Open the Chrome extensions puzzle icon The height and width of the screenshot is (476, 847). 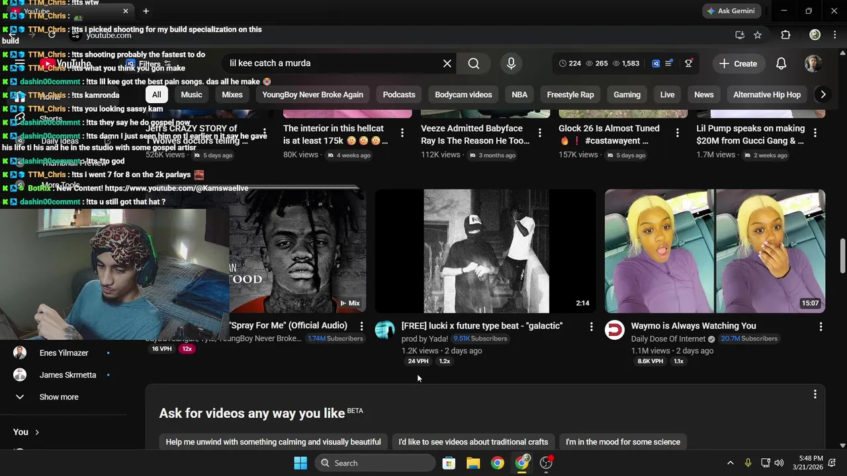point(785,35)
